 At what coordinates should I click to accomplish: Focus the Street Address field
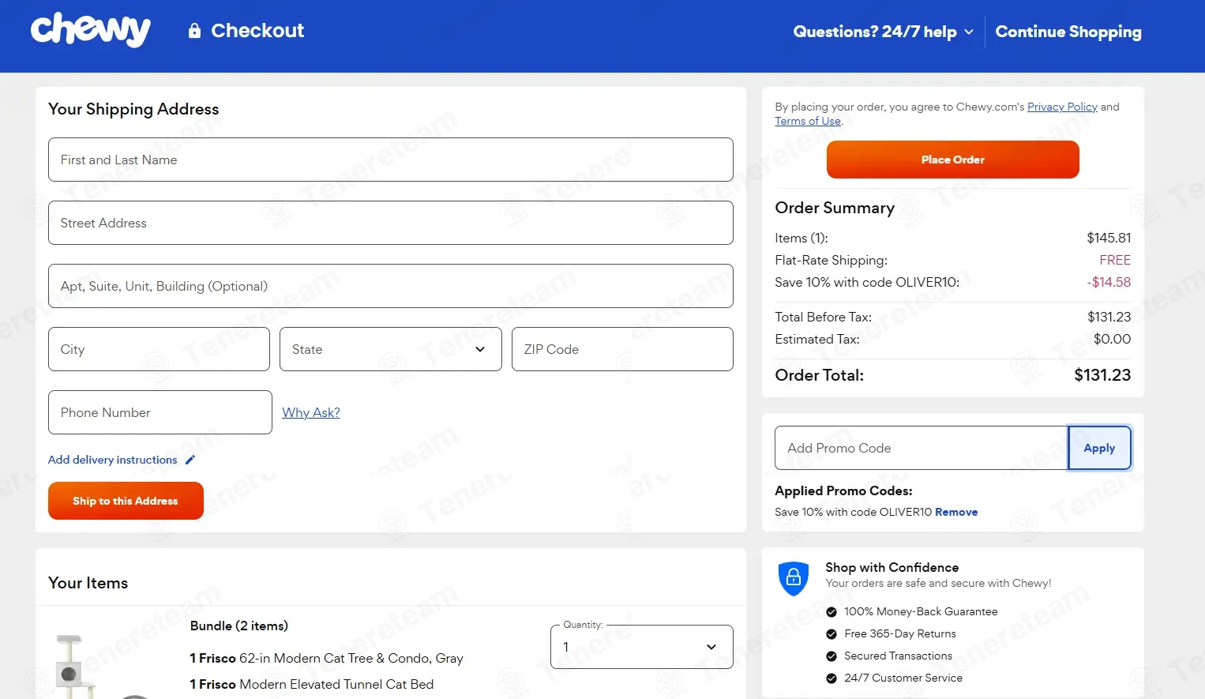coord(391,223)
